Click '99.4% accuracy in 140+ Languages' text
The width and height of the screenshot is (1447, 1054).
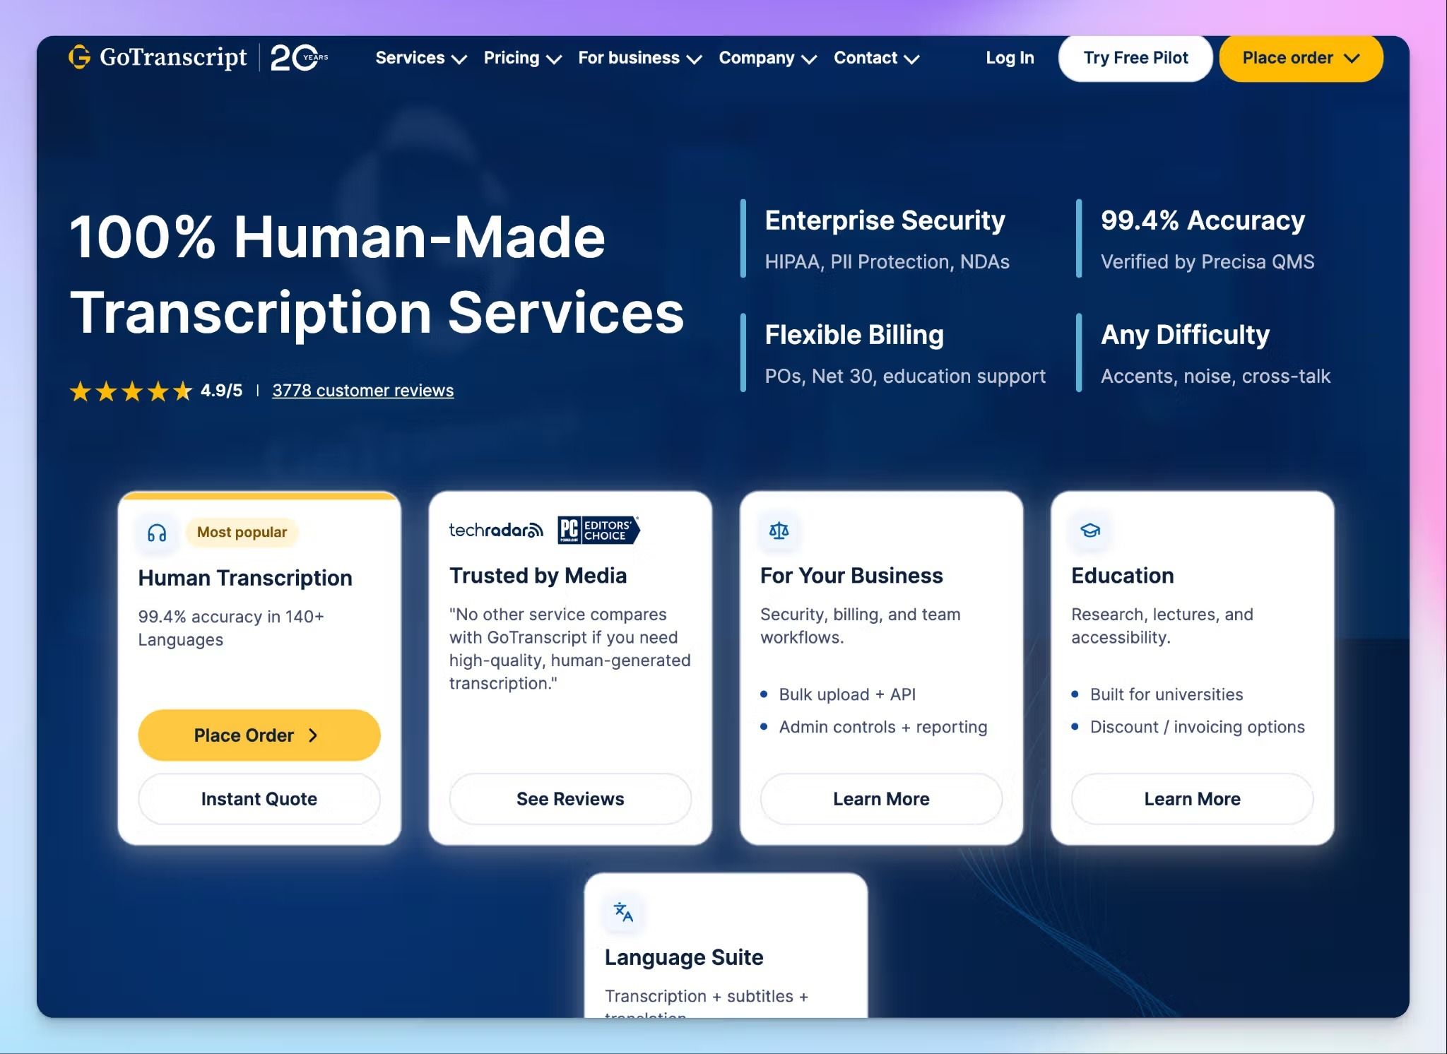[x=231, y=628]
